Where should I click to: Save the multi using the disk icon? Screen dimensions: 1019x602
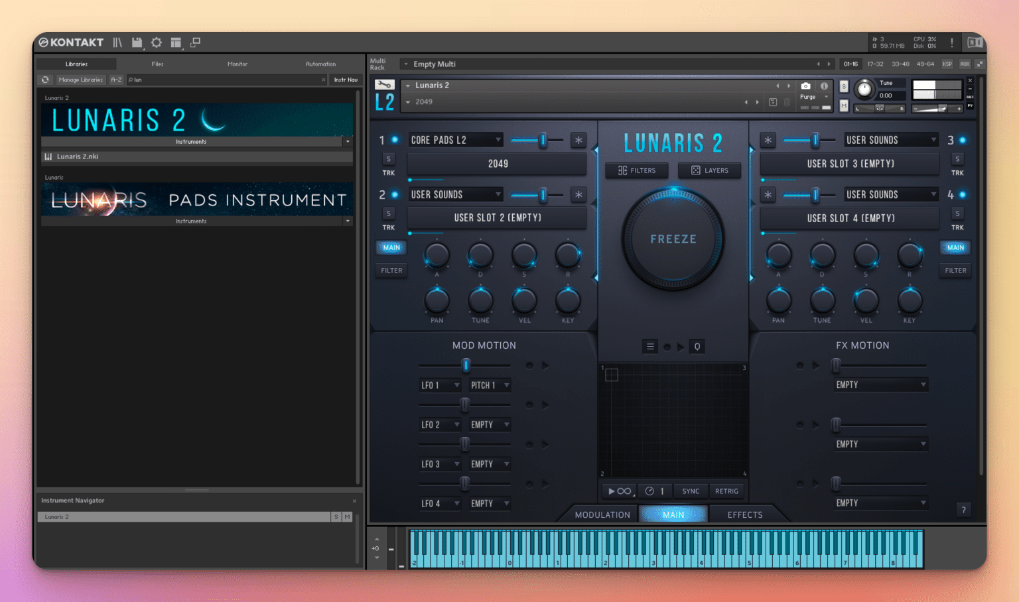(x=137, y=42)
